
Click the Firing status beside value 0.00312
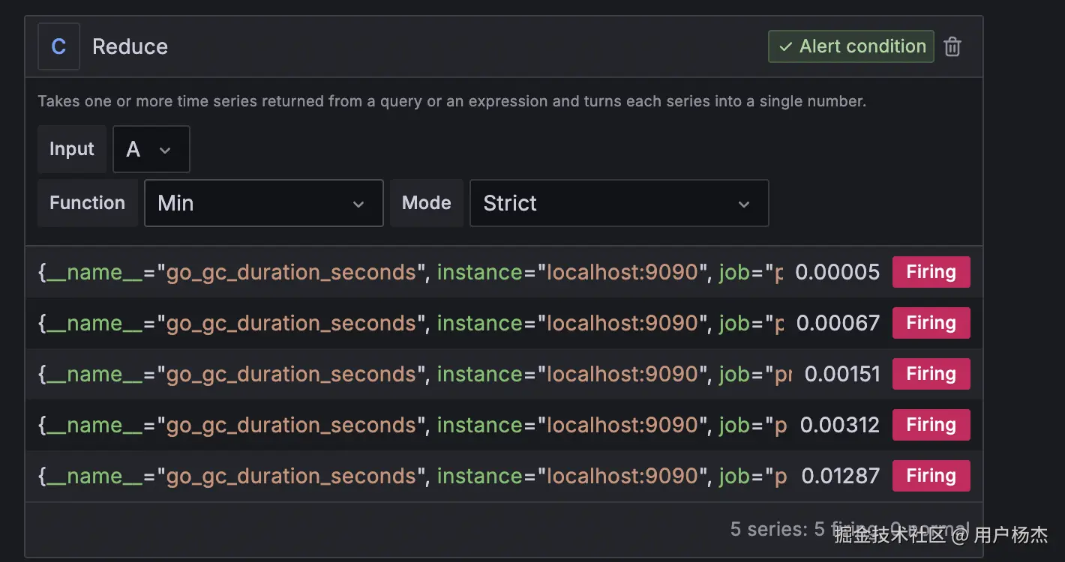tap(931, 425)
